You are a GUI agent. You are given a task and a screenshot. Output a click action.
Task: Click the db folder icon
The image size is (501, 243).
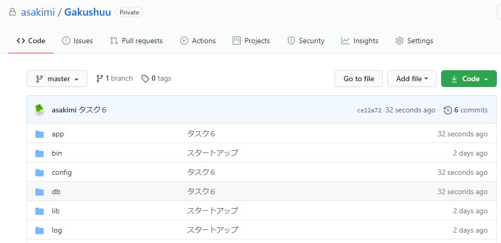40,192
